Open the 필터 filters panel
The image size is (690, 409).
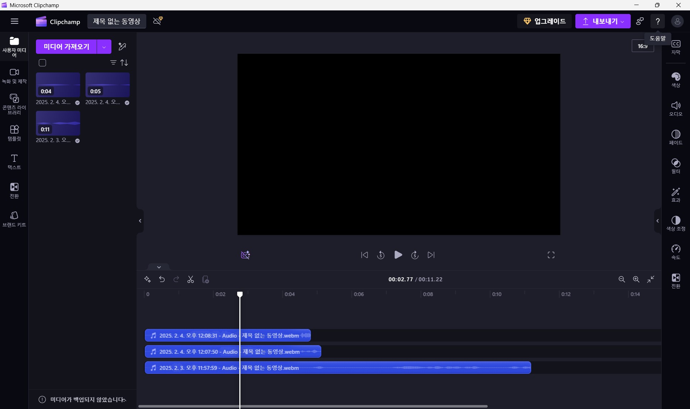tap(676, 166)
